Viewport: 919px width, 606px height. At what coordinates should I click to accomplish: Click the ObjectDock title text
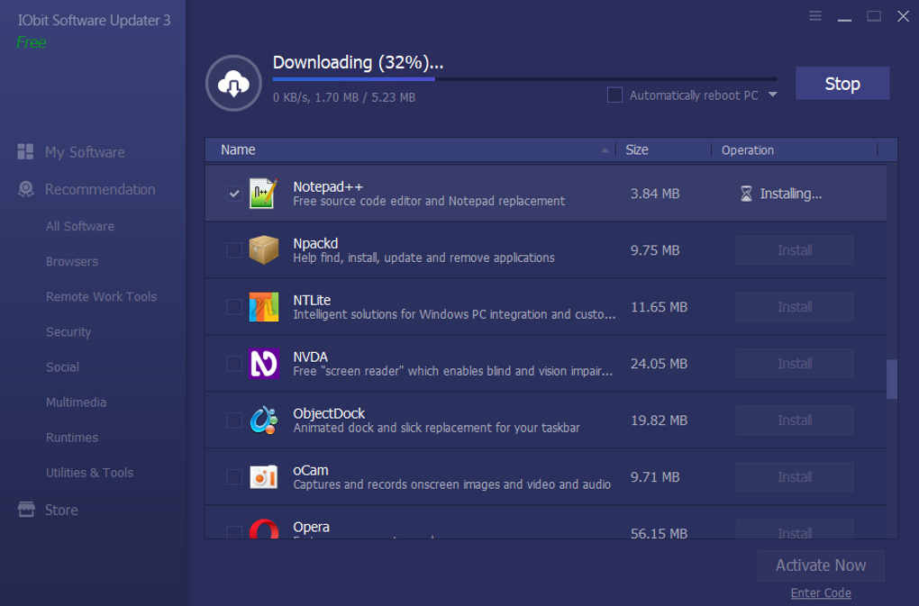point(329,413)
